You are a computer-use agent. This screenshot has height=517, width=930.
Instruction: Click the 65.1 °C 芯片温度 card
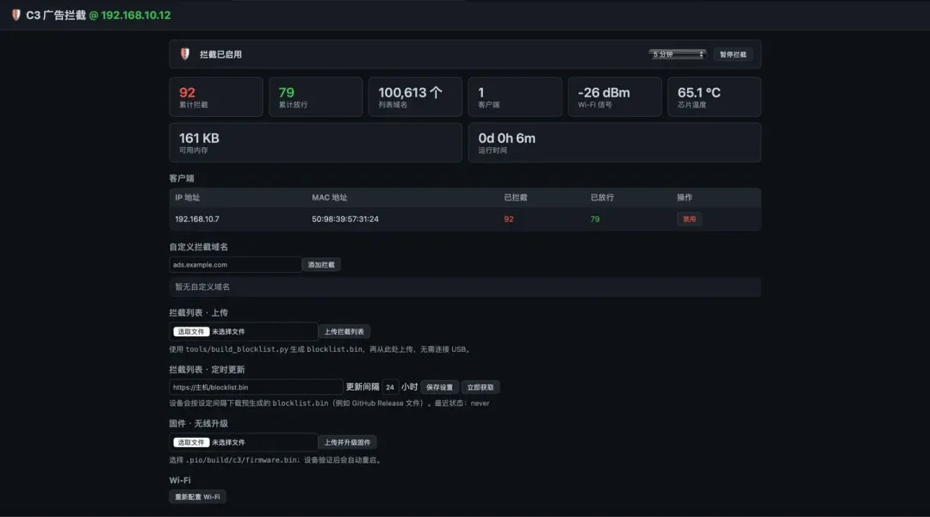click(x=714, y=96)
